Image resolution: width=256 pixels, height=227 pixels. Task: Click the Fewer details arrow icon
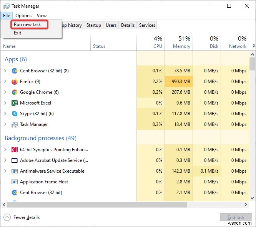pyautogui.click(x=7, y=217)
